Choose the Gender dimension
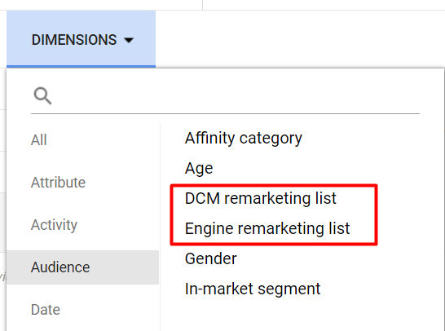Image resolution: width=445 pixels, height=331 pixels. click(210, 258)
